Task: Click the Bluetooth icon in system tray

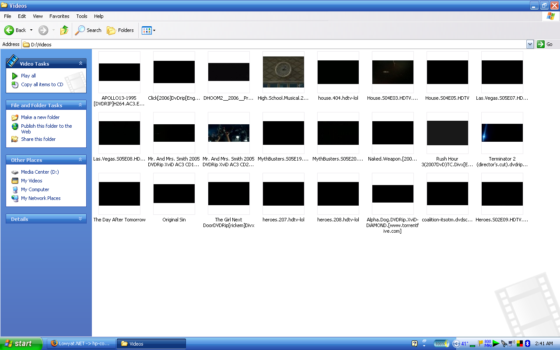Action: pos(527,343)
